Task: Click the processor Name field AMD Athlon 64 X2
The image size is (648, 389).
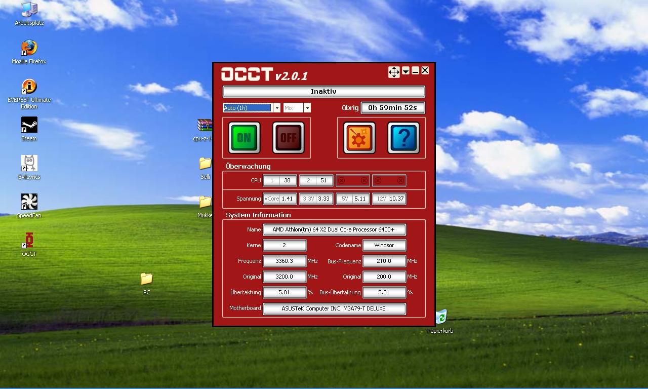Action: tap(334, 229)
